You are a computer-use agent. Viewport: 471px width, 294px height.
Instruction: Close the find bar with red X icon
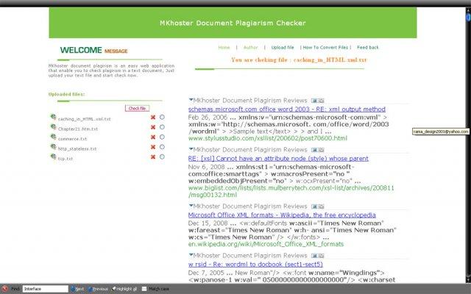click(x=5, y=289)
